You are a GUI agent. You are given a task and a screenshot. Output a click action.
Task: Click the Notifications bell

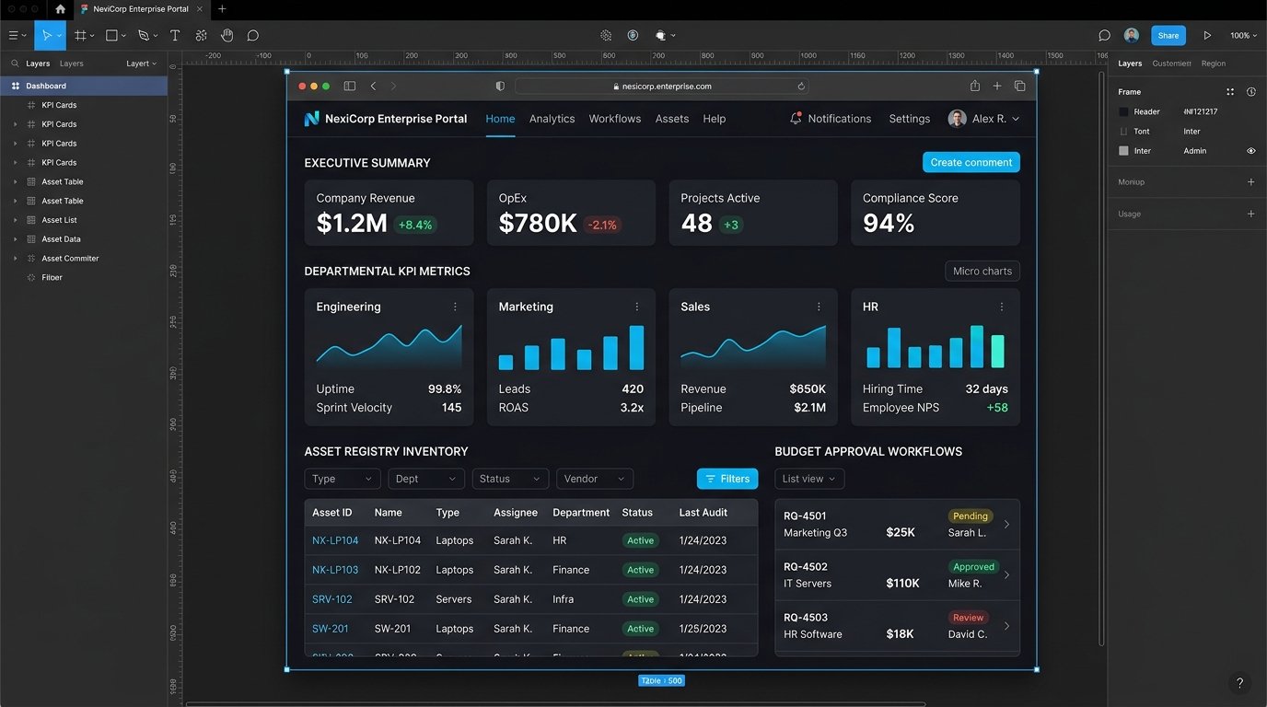coord(796,118)
